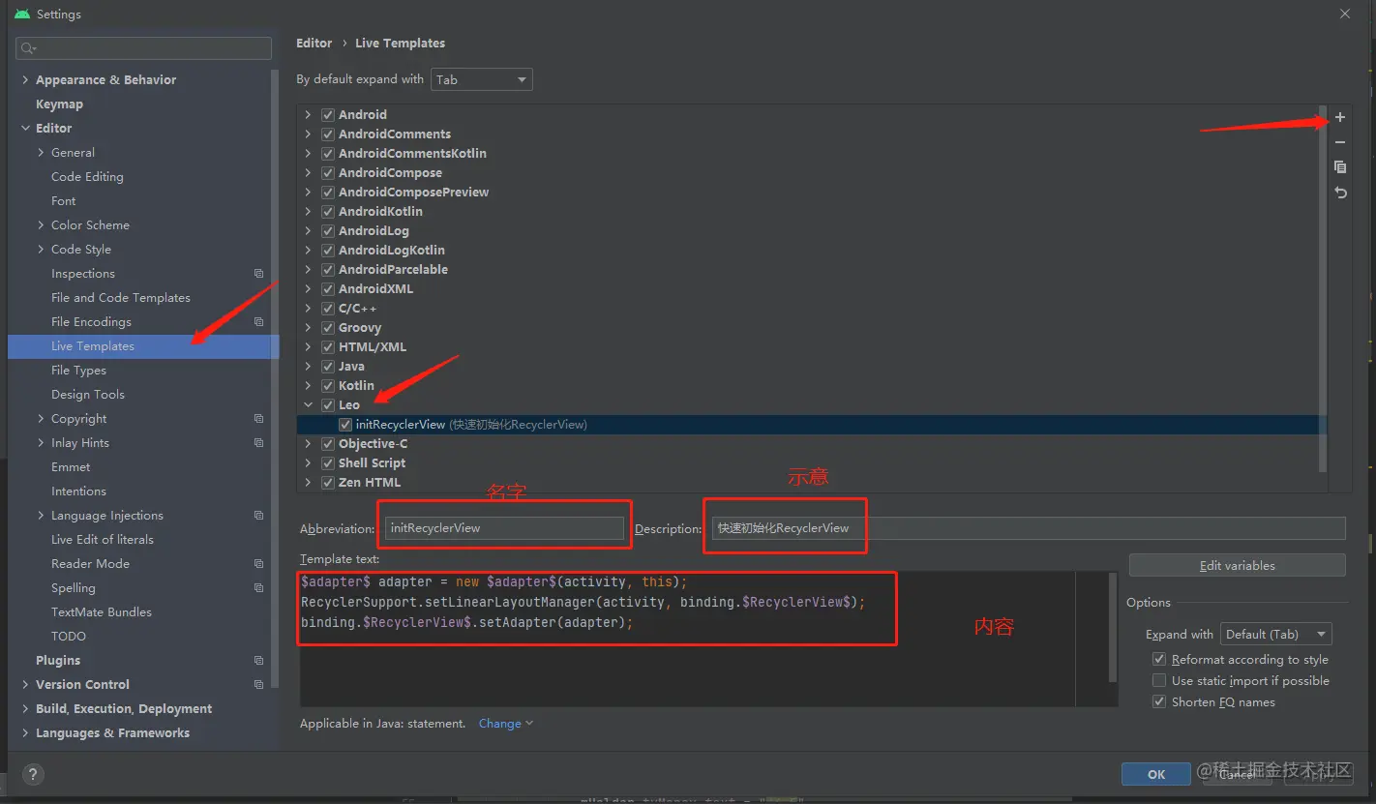
Task: Click the restore deleted defaults arrow icon
Action: (1340, 193)
